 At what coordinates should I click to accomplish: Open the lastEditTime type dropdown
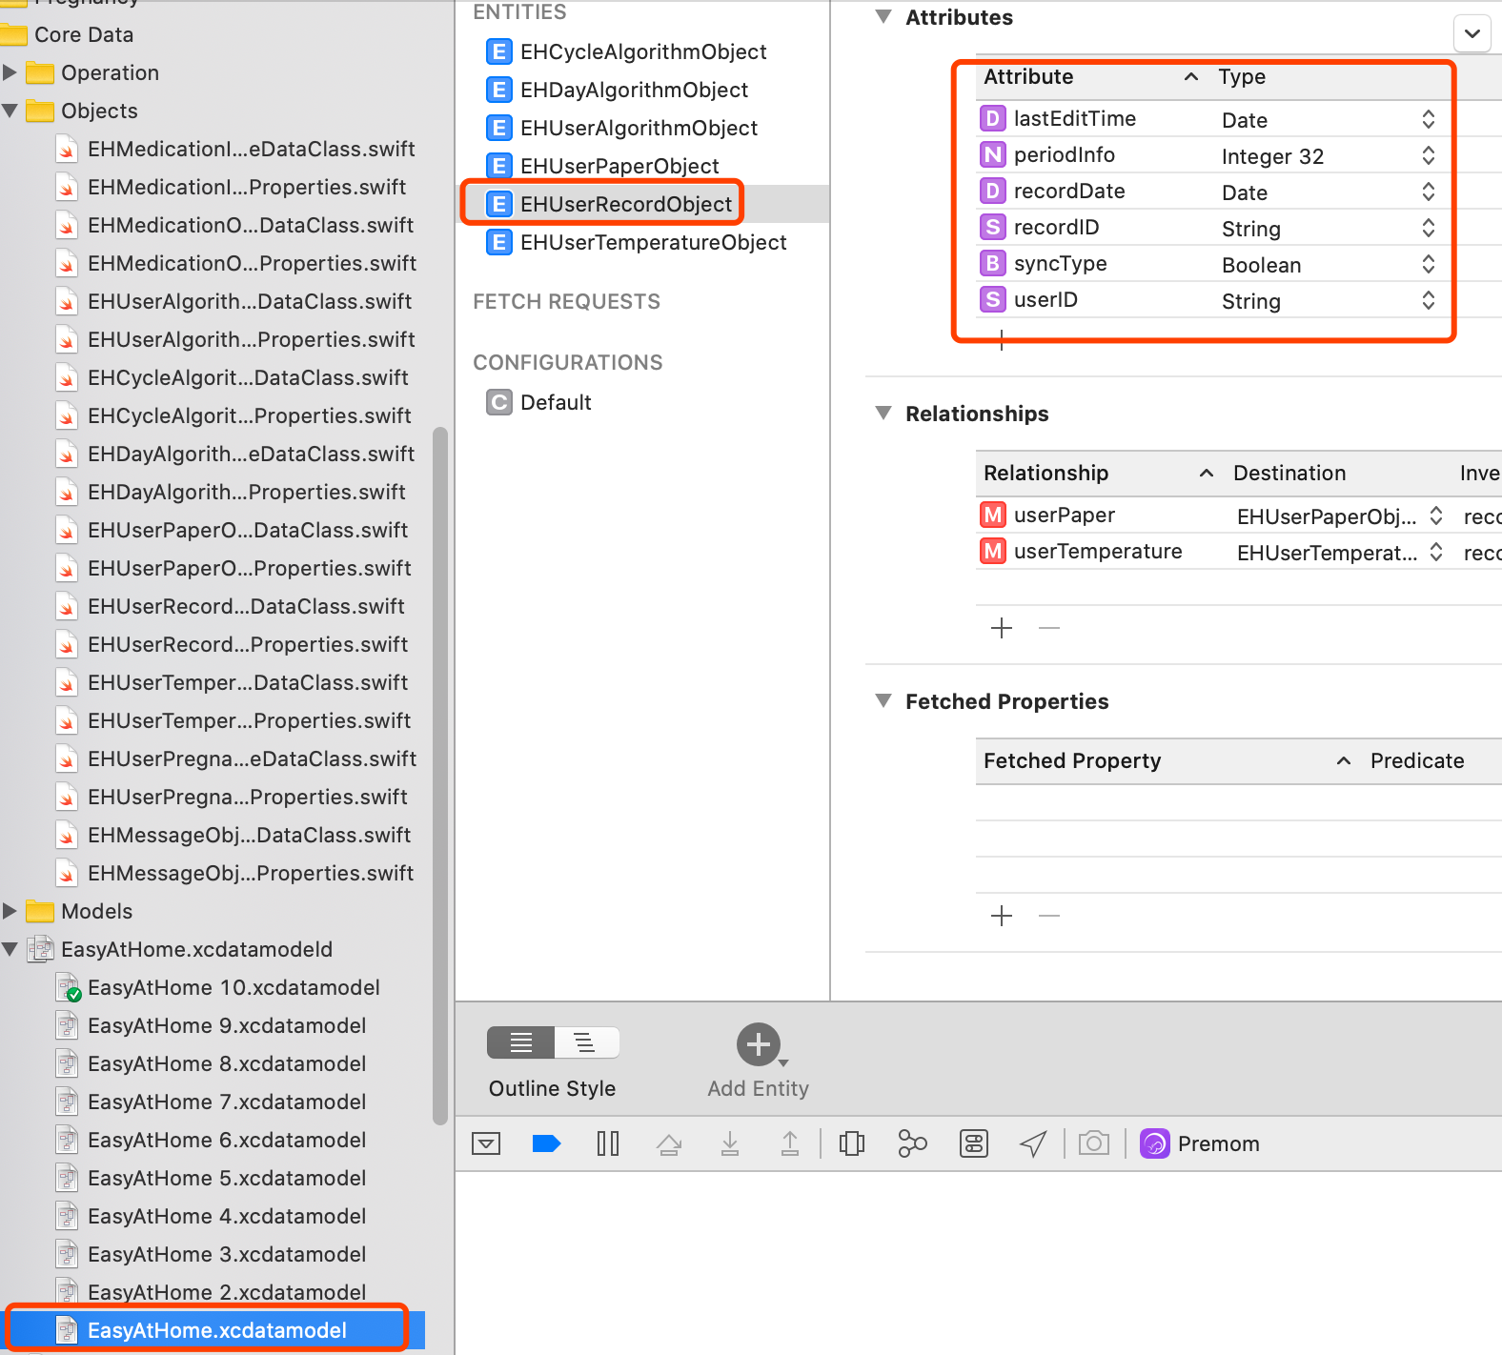pos(1428,119)
